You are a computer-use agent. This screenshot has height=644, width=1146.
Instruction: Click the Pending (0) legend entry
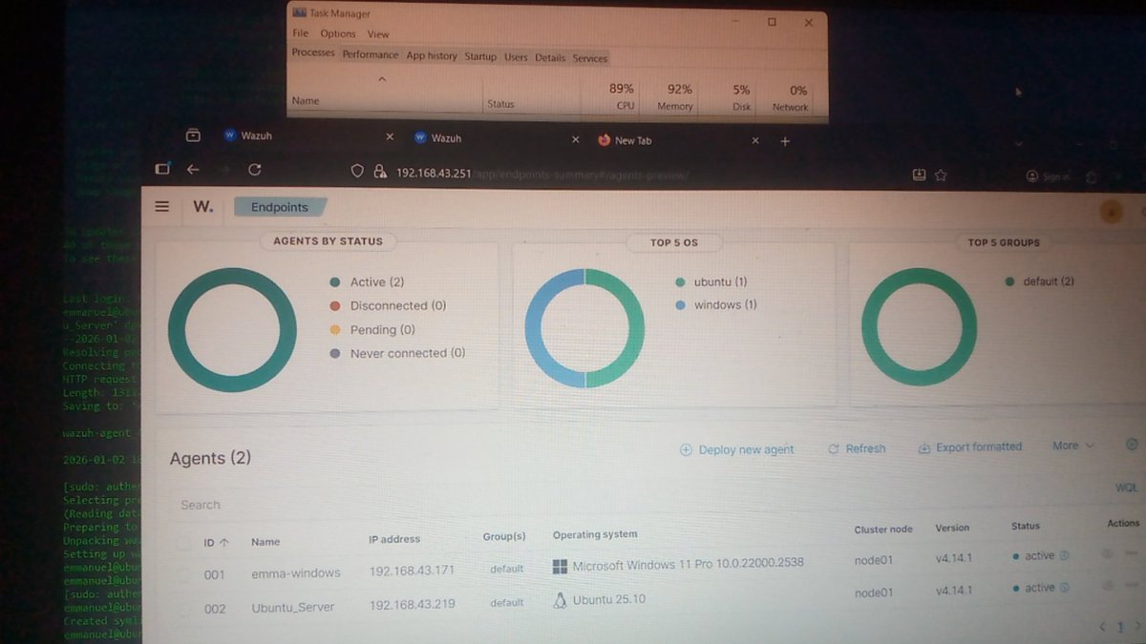(372, 330)
